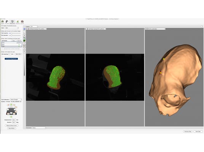Viewport: 204px width, 152px height.
Task: Toggle the small button on the middle viewport header
Action: [87, 29]
